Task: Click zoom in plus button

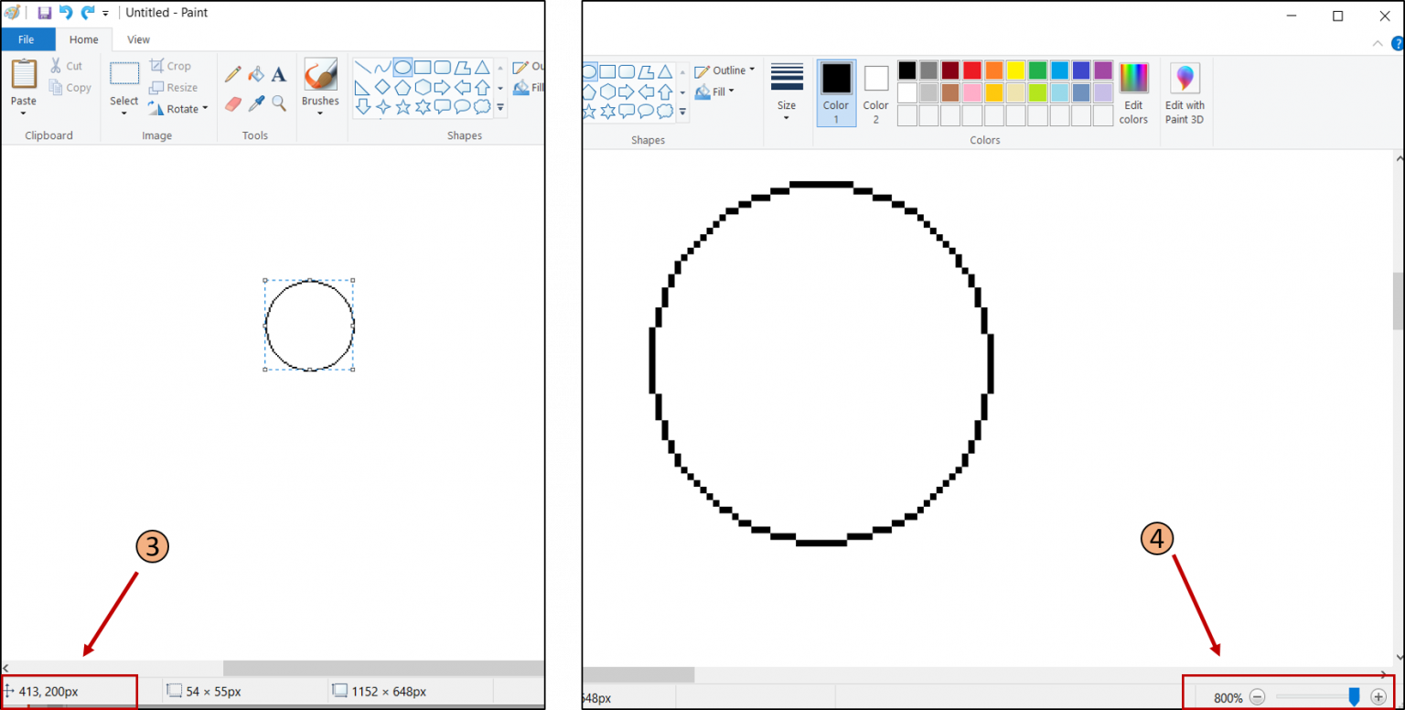Action: tap(1378, 697)
